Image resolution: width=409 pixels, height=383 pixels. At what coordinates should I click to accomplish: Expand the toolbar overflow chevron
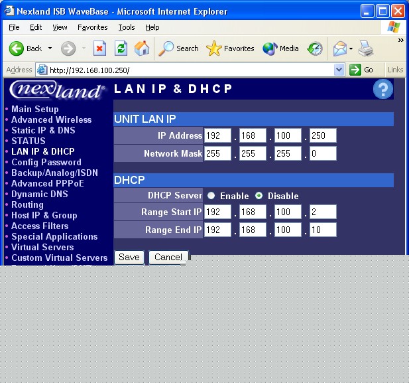click(x=400, y=40)
